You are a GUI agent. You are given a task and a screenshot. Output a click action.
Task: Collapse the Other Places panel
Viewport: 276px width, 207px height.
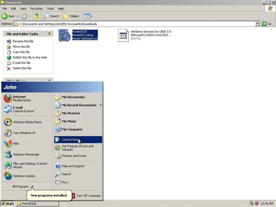pyautogui.click(x=50, y=80)
